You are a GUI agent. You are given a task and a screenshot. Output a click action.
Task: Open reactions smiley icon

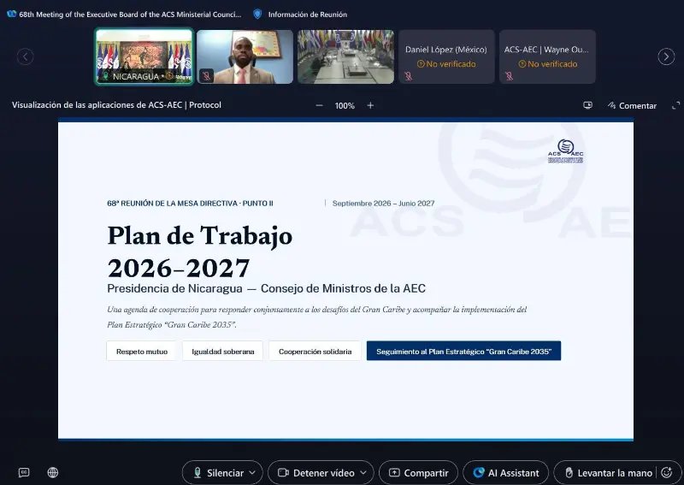click(667, 472)
